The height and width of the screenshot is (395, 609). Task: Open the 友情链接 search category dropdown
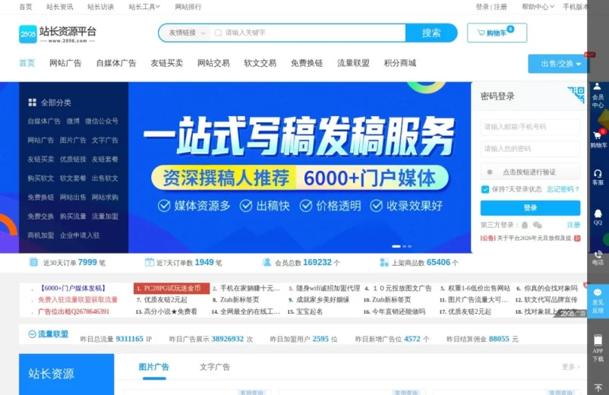187,33
